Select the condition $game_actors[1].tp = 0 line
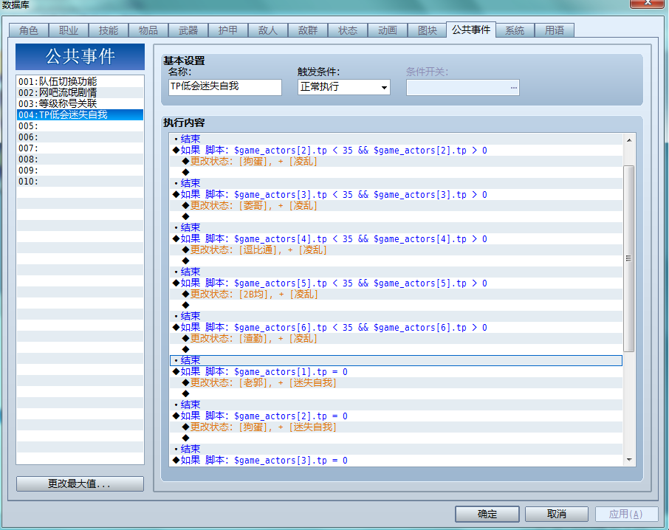 click(396, 372)
